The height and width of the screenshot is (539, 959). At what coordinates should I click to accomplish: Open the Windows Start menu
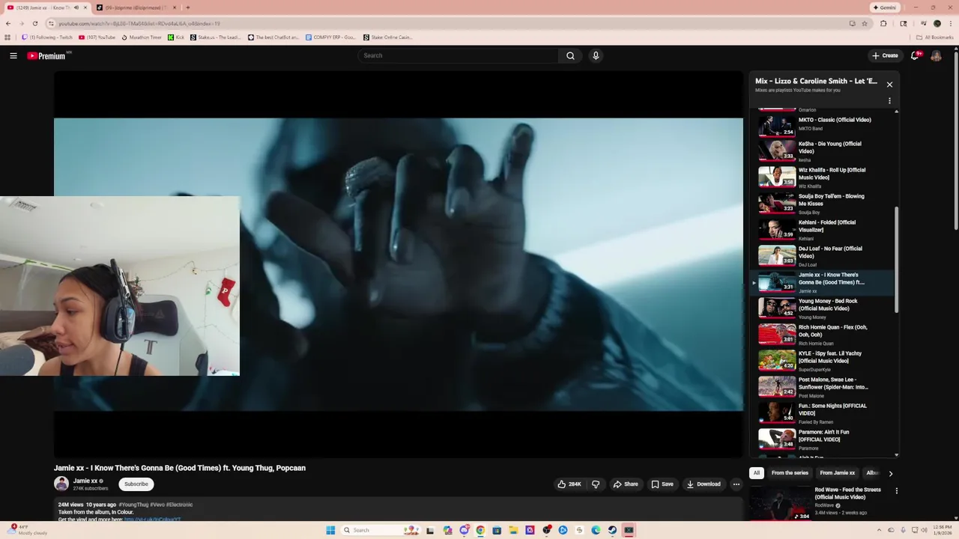tap(330, 530)
